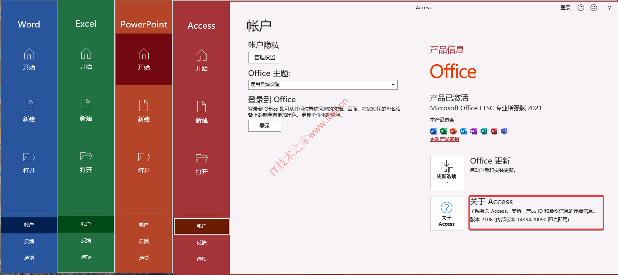The width and height of the screenshot is (618, 275).
Task: Open 选项 in the Word sidebar
Action: [x=29, y=258]
